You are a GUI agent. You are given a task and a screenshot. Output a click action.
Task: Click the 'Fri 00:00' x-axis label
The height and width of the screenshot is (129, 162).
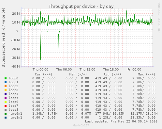tap(134, 69)
